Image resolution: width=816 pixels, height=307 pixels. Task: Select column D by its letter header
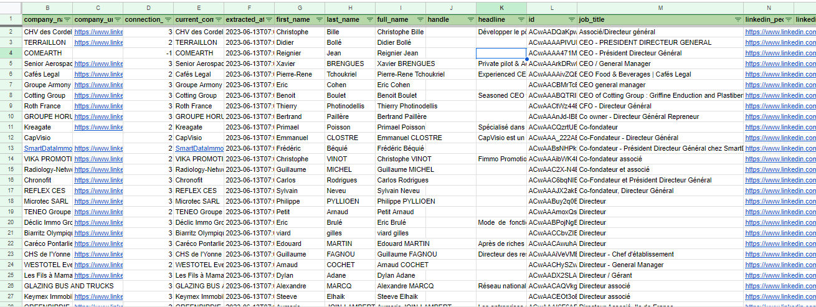pyautogui.click(x=148, y=7)
